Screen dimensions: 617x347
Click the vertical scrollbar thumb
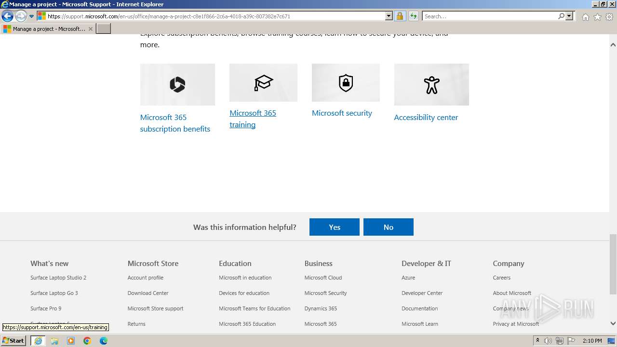tap(613, 264)
